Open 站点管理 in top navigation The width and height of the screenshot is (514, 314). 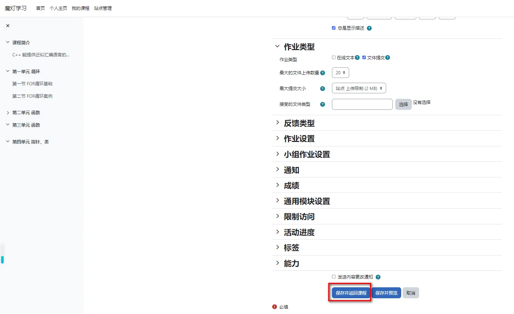point(103,8)
